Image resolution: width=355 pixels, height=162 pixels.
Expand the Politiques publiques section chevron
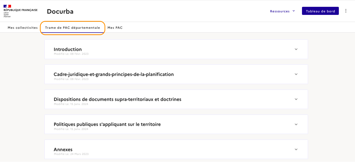296,124
